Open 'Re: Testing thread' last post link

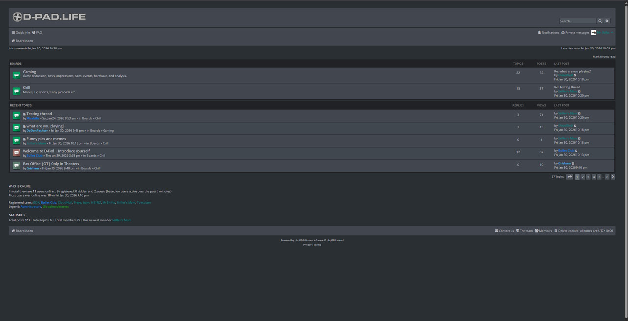[x=567, y=87]
